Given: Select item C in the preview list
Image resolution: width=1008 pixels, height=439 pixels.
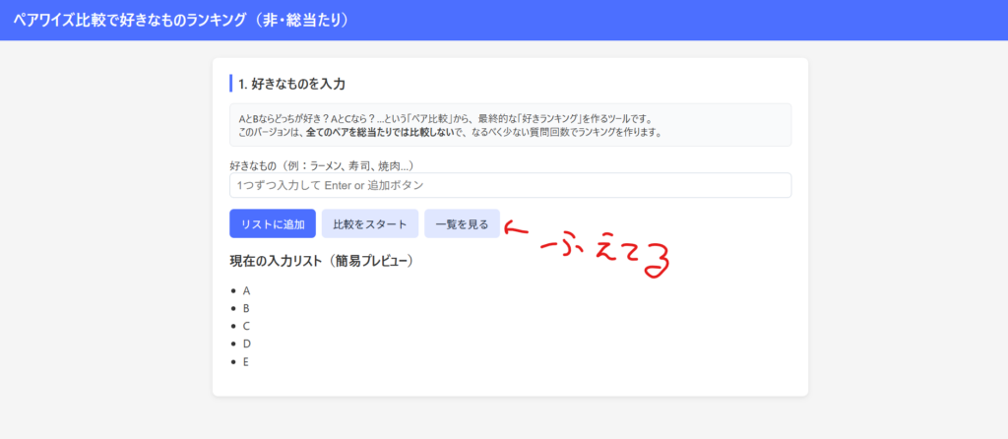Looking at the screenshot, I should tap(246, 327).
